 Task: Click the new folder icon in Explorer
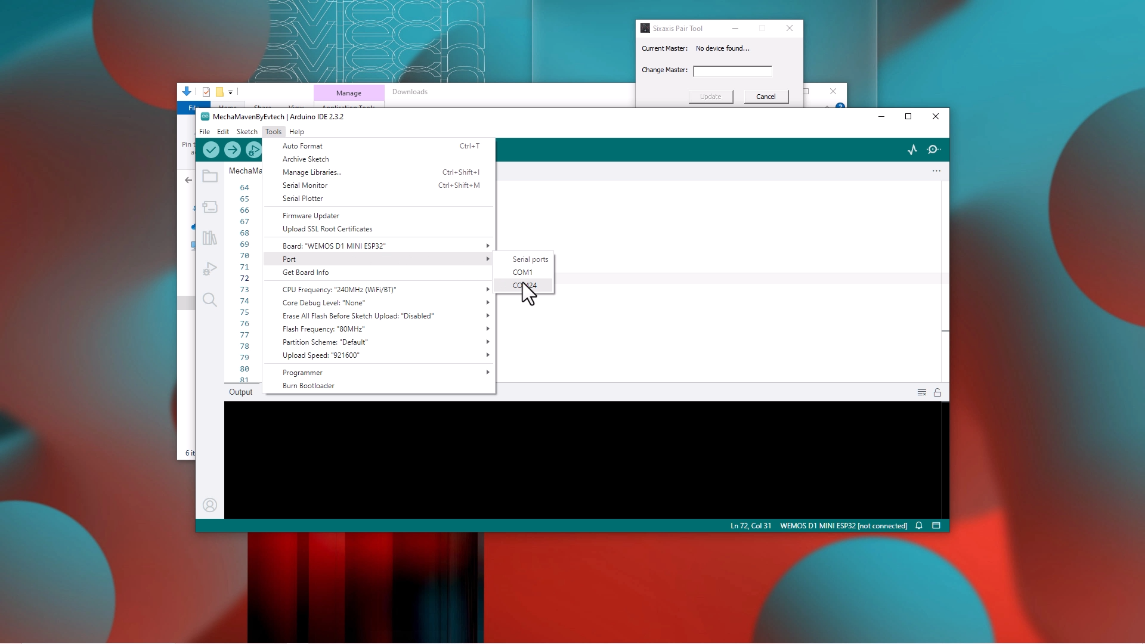(219, 92)
